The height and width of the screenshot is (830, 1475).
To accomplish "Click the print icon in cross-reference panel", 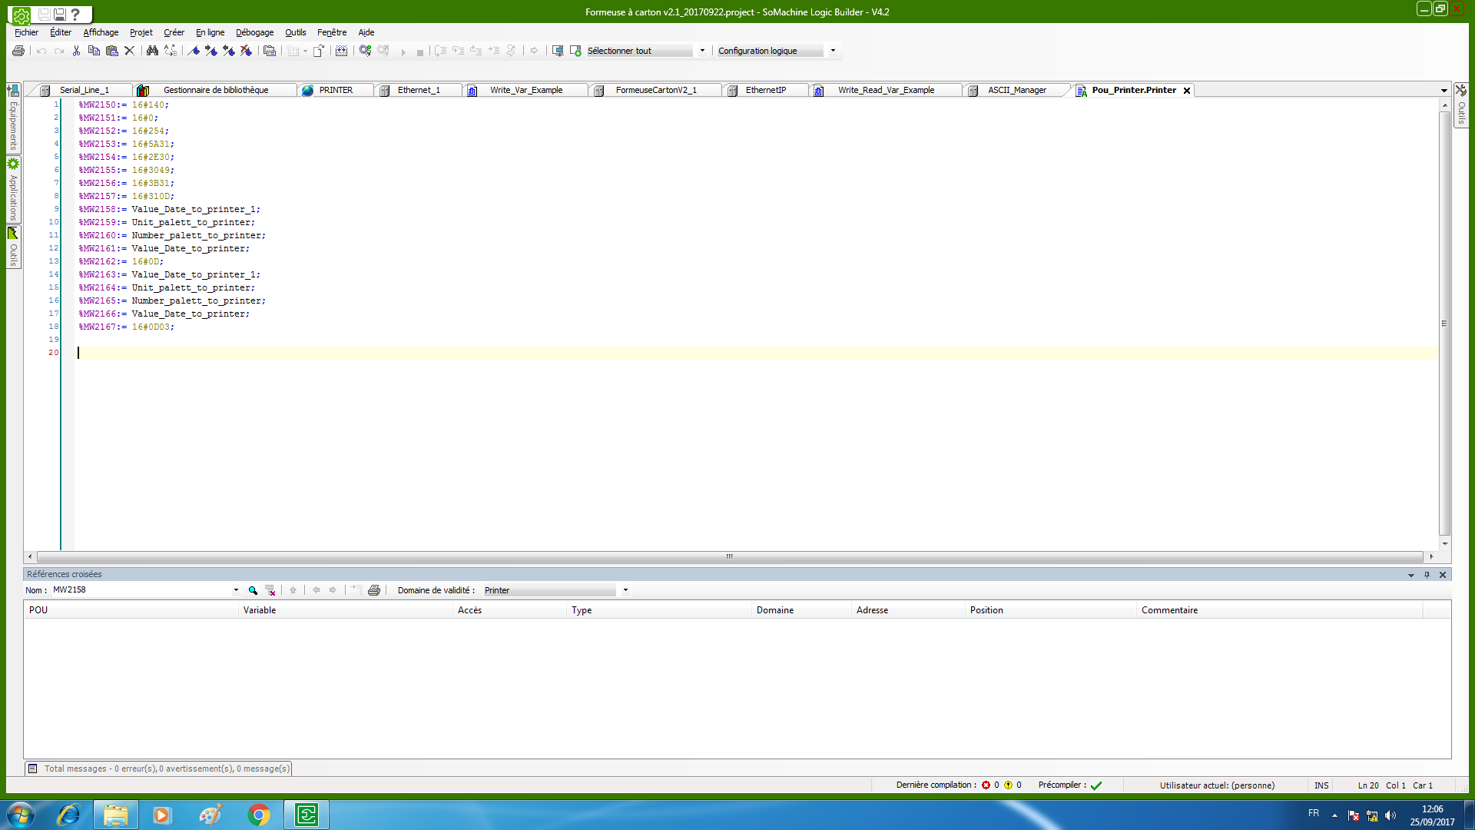I will (374, 590).
